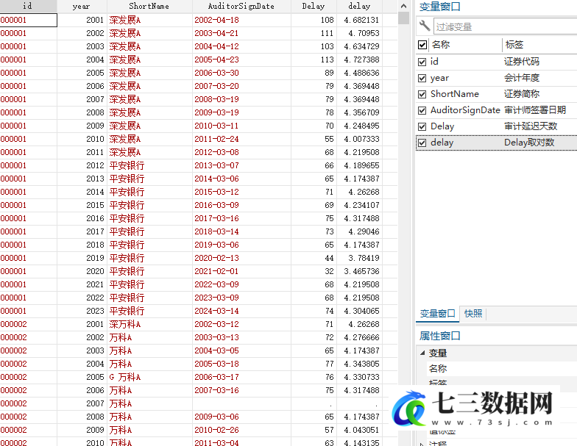Screen dimensions: 577x446
Task: Select the label 会计年度 in variables list
Action: point(521,78)
